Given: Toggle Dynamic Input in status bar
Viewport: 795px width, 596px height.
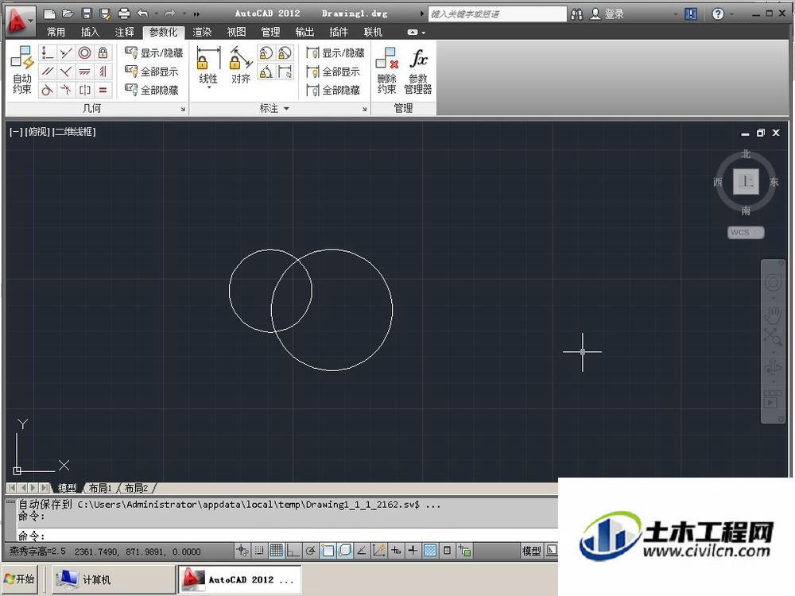Looking at the screenshot, I should (396, 551).
